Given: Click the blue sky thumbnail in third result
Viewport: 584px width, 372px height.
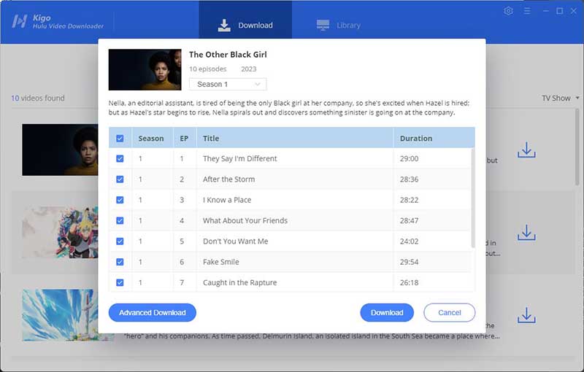Looking at the screenshot, I should point(60,315).
